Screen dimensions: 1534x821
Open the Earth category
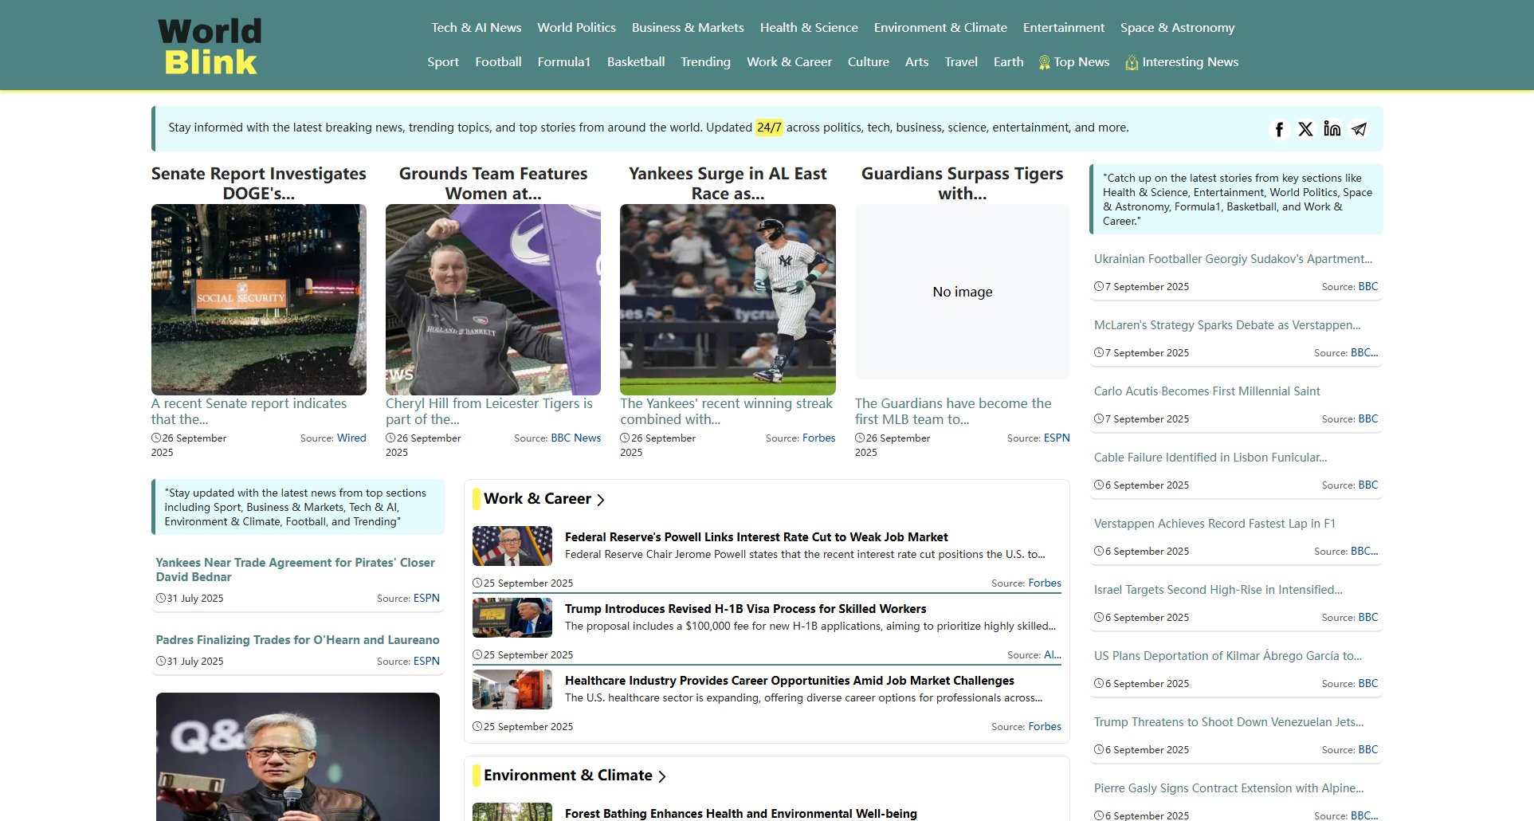tap(1008, 62)
